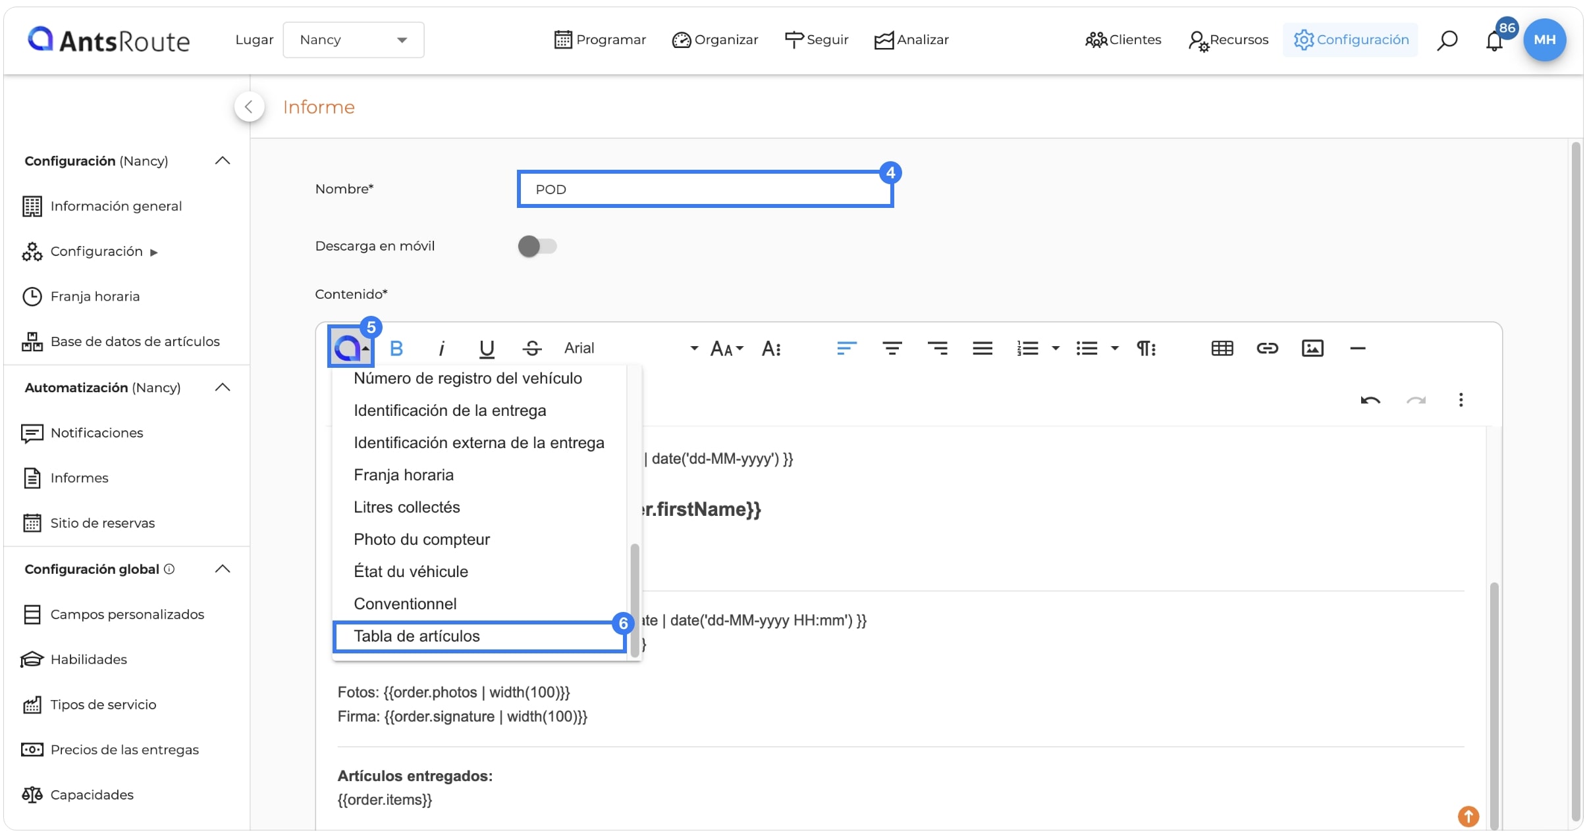The height and width of the screenshot is (835, 1587).
Task: Open ordered list style dropdown arrow
Action: [1056, 348]
